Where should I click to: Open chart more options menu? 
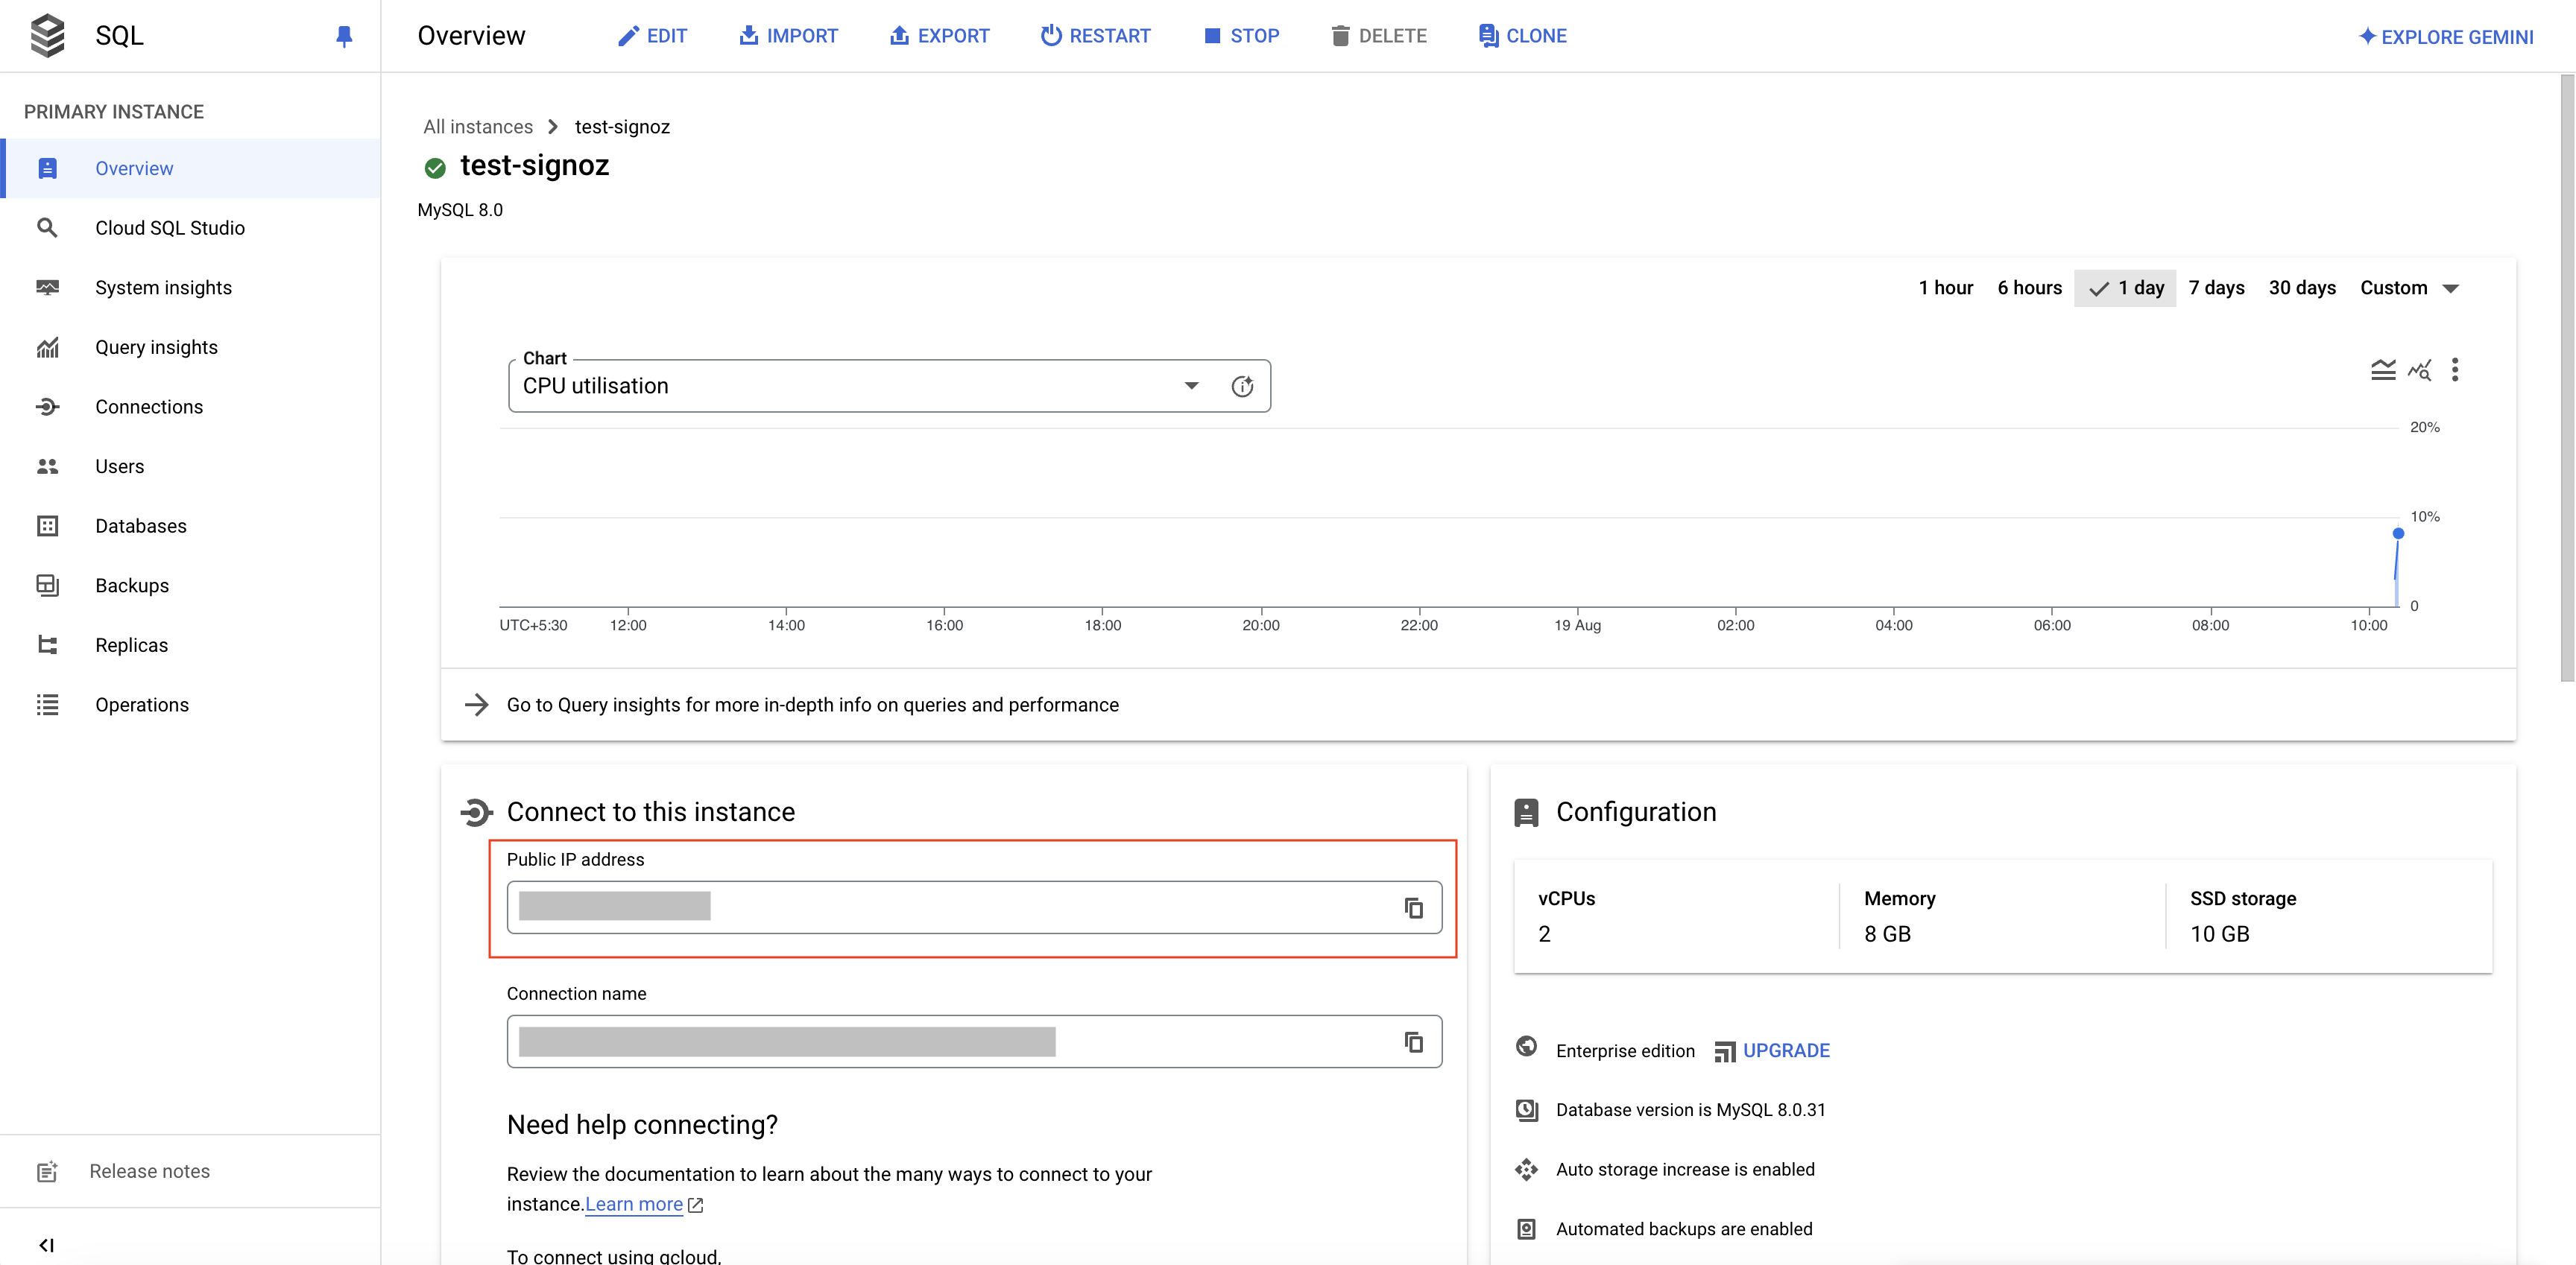2455,370
